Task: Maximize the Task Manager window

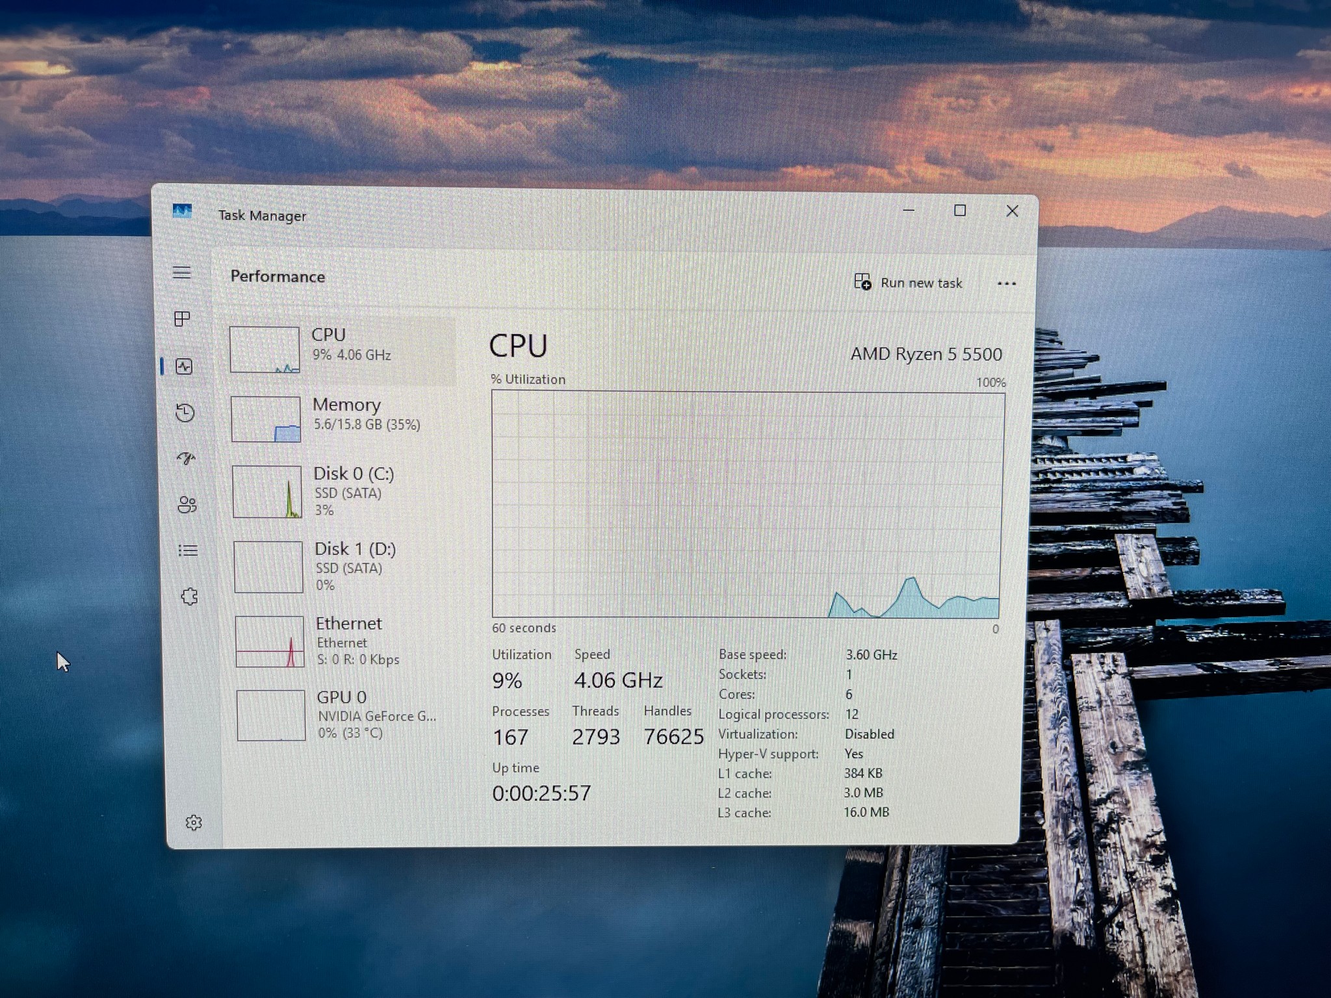Action: point(960,211)
